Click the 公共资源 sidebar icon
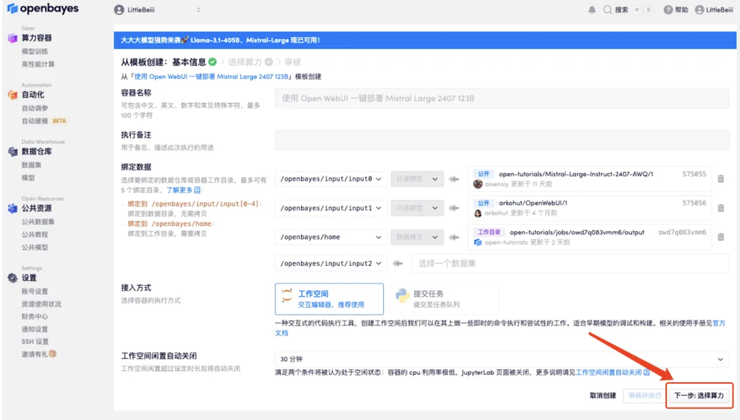Image resolution: width=740 pixels, height=420 pixels. coord(12,208)
